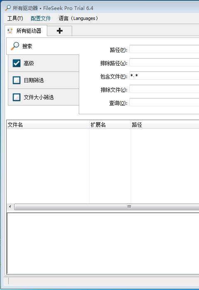Viewport: 199px width, 290px height.
Task: Click the 文件大小筛选 label text
Action: pos(39,97)
